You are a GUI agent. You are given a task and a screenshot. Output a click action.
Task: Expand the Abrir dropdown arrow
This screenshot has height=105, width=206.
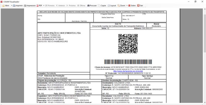click(12, 5)
